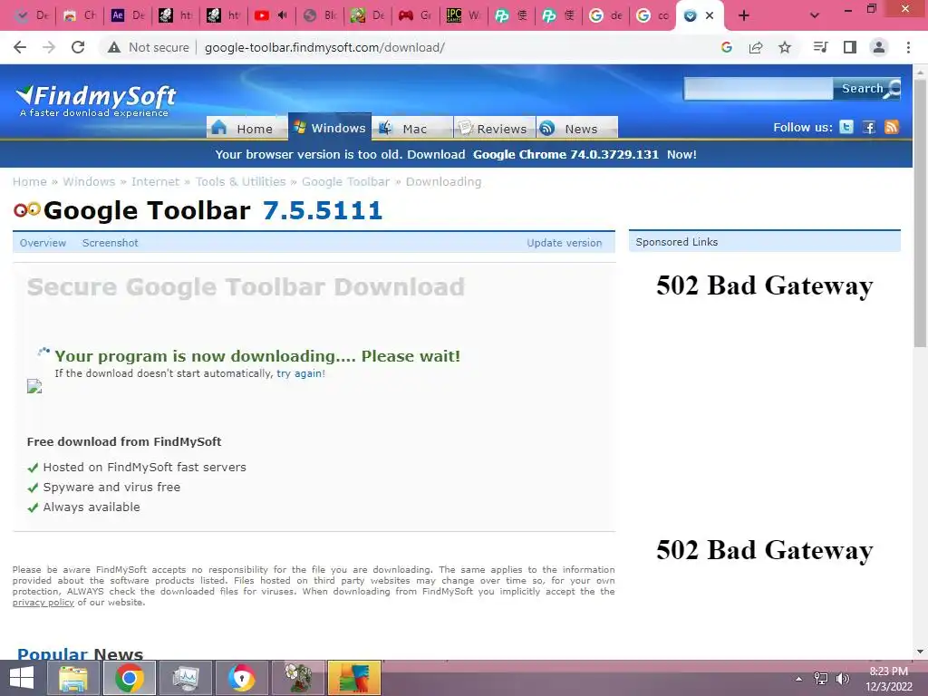Viewport: 928px width, 696px height.
Task: Bookmark this page with the star icon
Action: coord(785,47)
